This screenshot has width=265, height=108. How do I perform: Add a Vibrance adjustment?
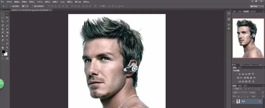tap(253, 74)
